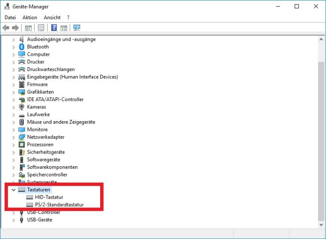Click the Monitore icon
The width and height of the screenshot is (326, 239).
pos(22,130)
